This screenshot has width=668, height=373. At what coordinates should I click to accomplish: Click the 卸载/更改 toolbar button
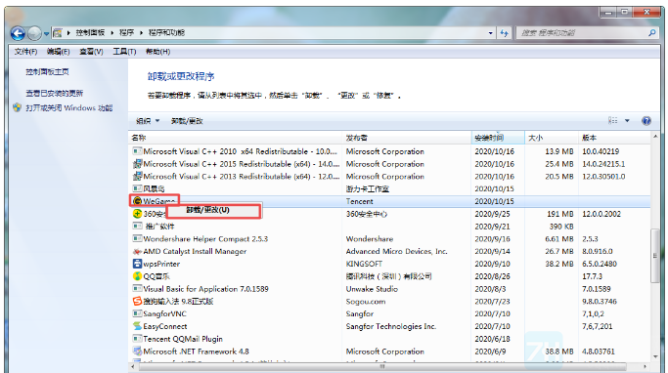pyautogui.click(x=187, y=121)
